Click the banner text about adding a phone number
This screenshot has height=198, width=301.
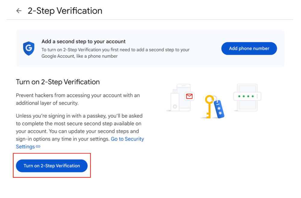coord(115,53)
